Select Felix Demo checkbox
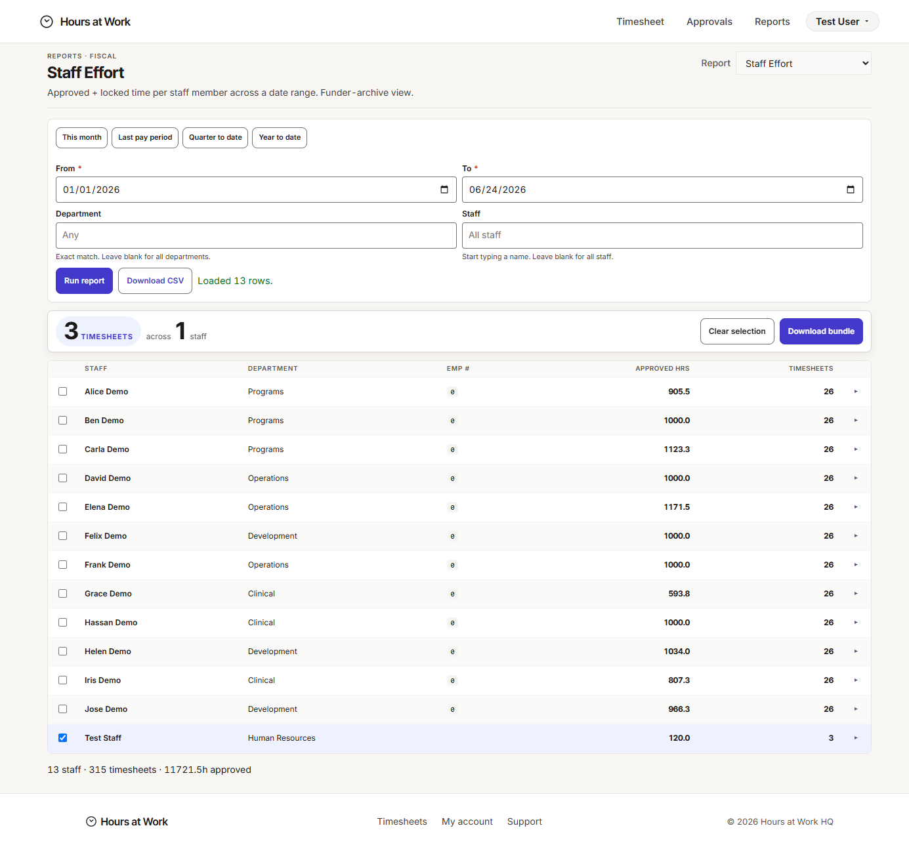Viewport: 909px width, 849px height. (x=63, y=536)
